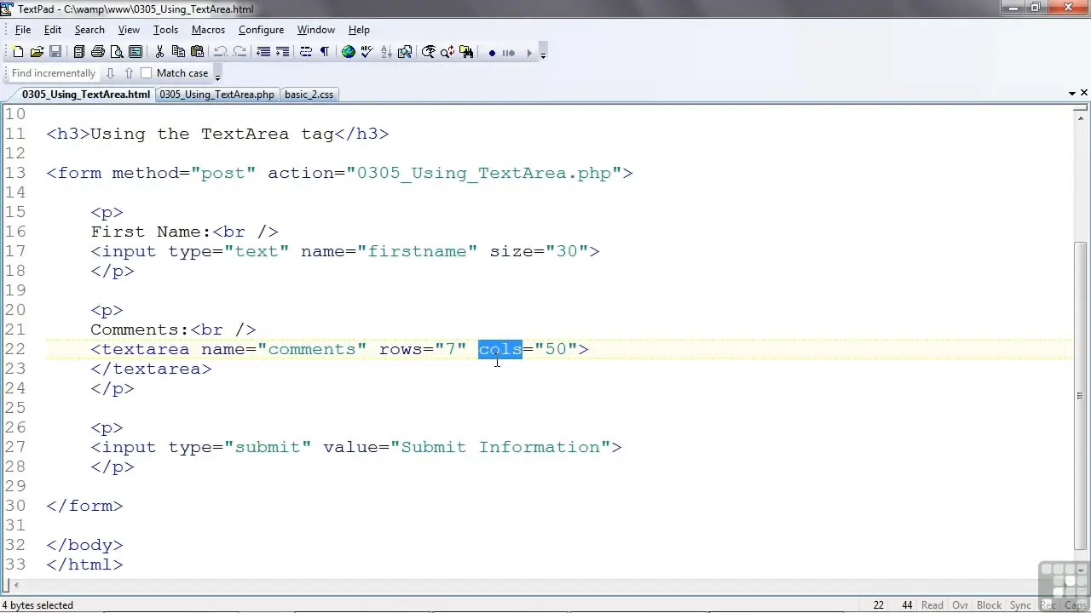Toggle the Read status bar indicator
The image size is (1091, 613).
(932, 605)
